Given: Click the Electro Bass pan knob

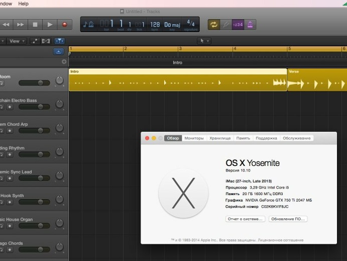Looking at the screenshot, I should tap(60, 104).
